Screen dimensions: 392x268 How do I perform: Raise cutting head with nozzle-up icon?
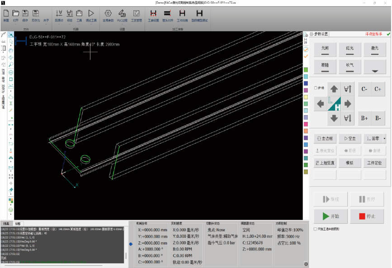348,89
